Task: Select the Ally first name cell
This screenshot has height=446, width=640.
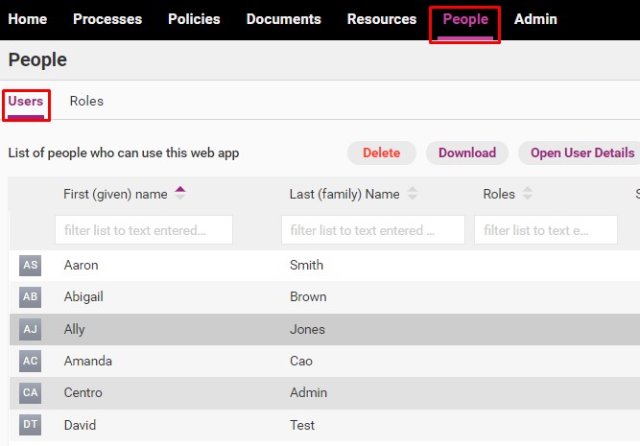Action: point(74,329)
